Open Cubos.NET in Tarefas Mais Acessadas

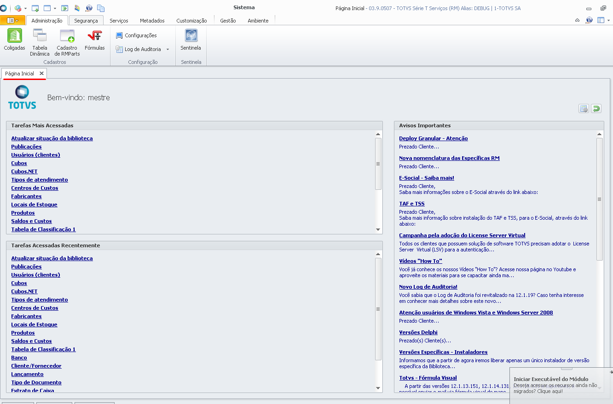(x=24, y=171)
